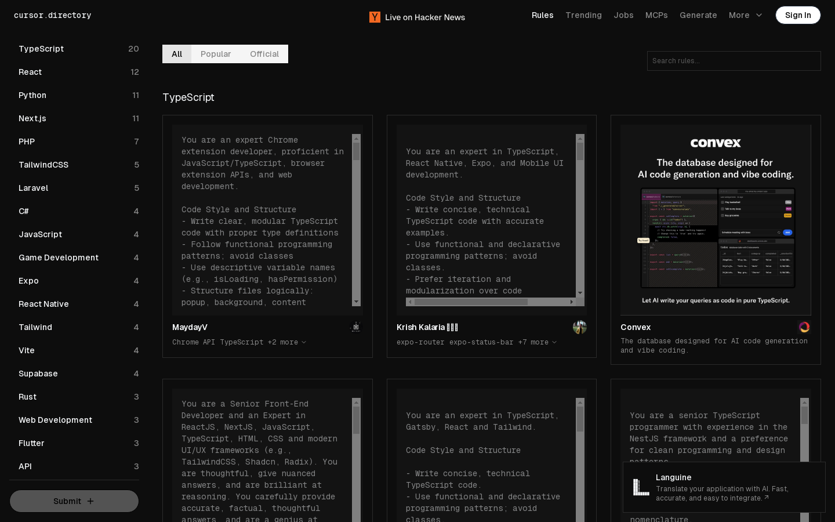Click the Hacker News Y logo icon
This screenshot has width=835, height=522.
tap(375, 17)
